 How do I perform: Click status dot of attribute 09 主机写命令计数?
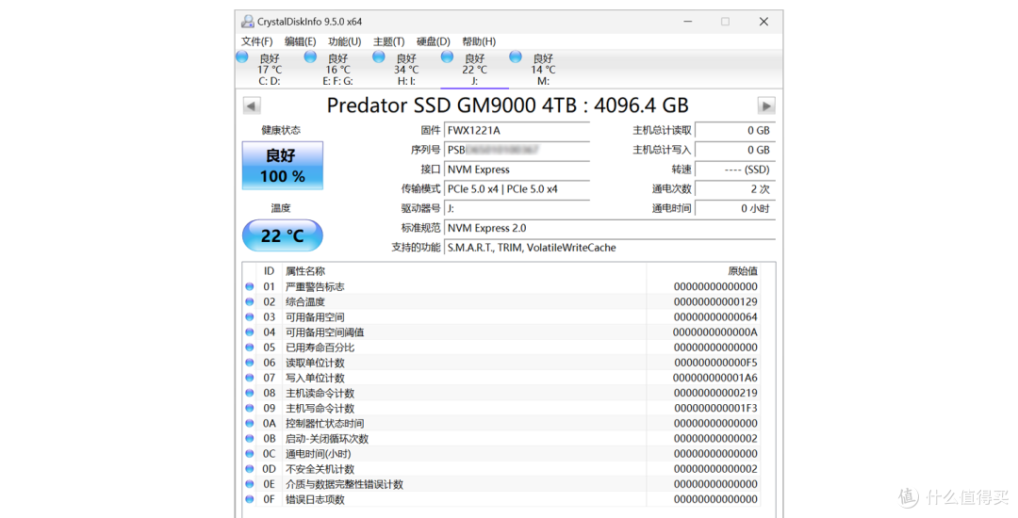(x=249, y=408)
